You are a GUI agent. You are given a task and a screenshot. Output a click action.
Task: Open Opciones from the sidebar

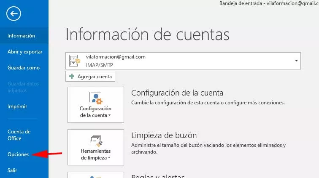pyautogui.click(x=18, y=154)
